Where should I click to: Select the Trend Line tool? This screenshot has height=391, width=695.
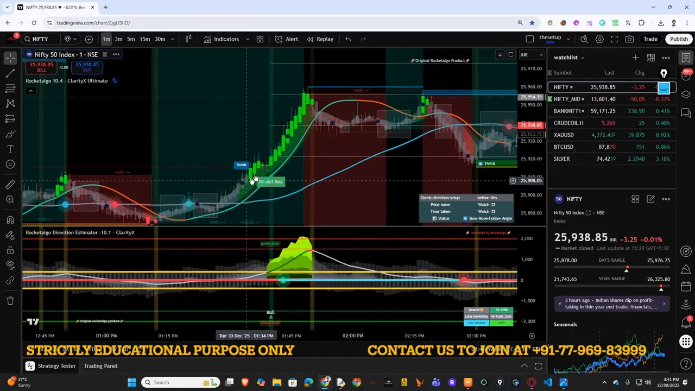pyautogui.click(x=10, y=72)
